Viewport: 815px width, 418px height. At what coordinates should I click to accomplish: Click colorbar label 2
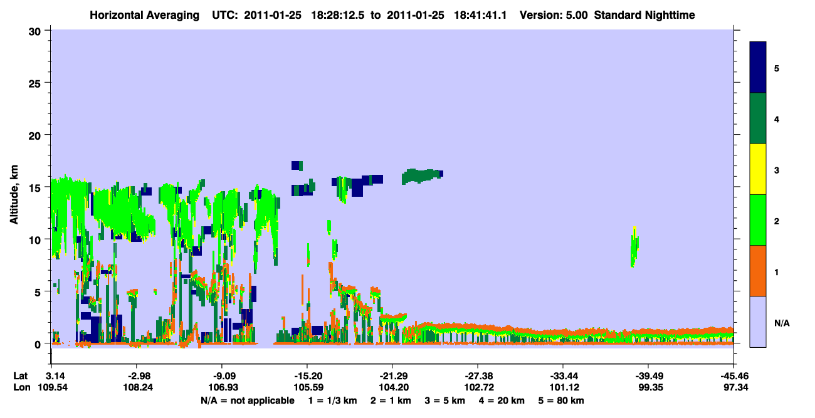coord(776,221)
